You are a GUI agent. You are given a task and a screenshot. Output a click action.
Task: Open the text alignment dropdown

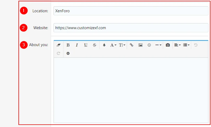177,45
